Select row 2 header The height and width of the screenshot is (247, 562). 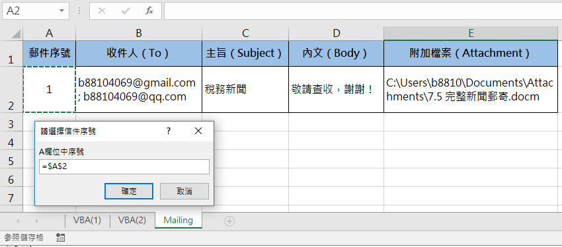click(11, 90)
